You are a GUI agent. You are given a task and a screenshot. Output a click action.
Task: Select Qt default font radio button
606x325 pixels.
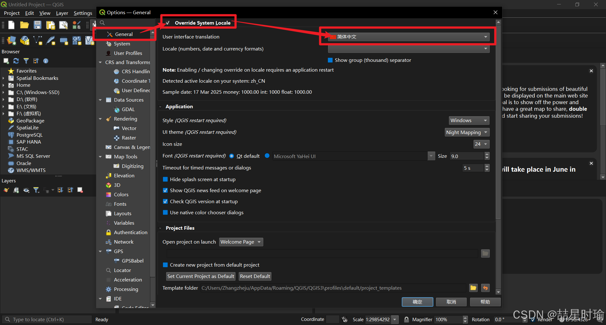click(x=231, y=156)
